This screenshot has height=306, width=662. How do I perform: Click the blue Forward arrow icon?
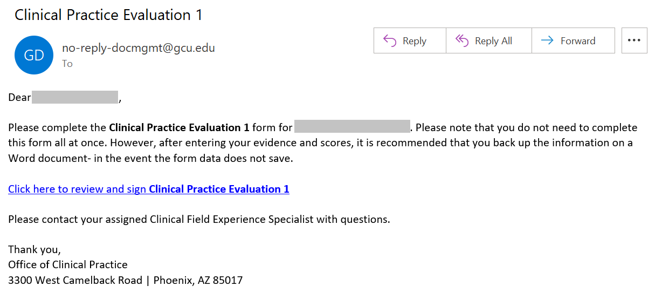coord(547,40)
